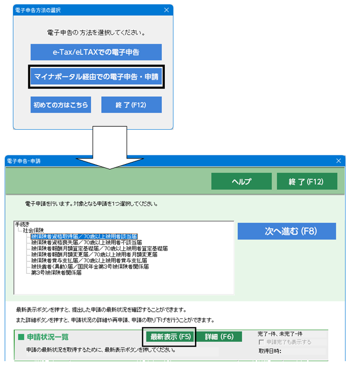Select マイナポータル経由での電子申告・申請 button
Viewport: 349px width, 365px height.
[96, 77]
